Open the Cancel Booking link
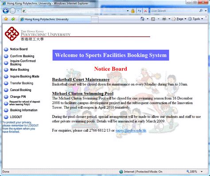The width and height of the screenshot is (210, 176). (20, 90)
